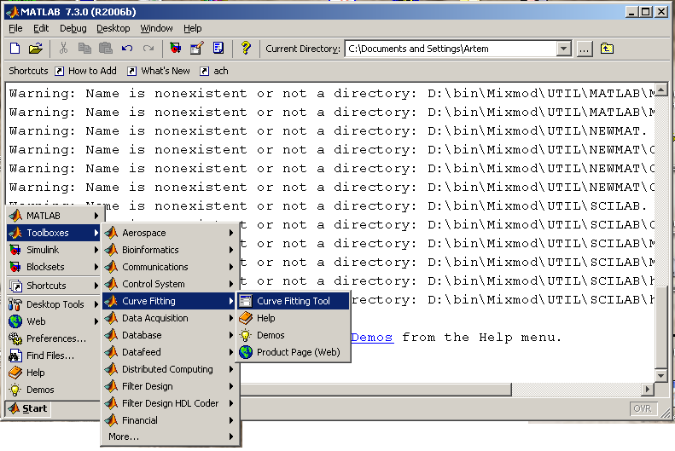Click the How to Add shortcut
The height and width of the screenshot is (451, 675).
pos(85,71)
